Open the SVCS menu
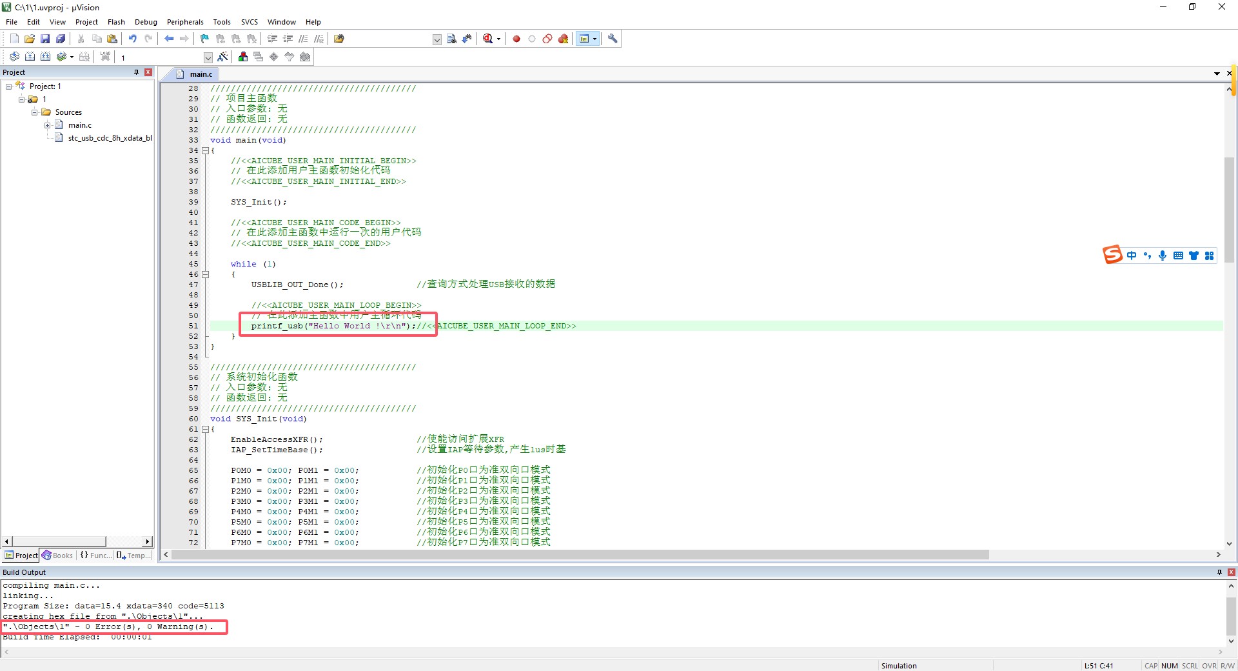This screenshot has height=671, width=1238. [x=249, y=22]
